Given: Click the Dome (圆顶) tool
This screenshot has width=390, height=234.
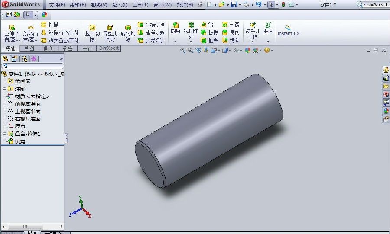Looking at the screenshot, I should tap(231, 32).
